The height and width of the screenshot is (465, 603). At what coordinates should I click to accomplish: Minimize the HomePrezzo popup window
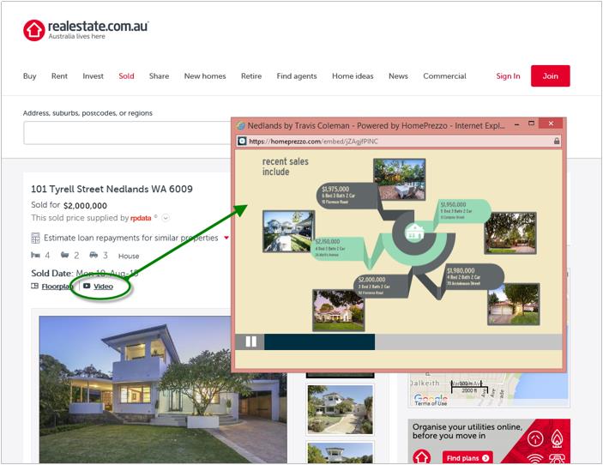tap(517, 125)
